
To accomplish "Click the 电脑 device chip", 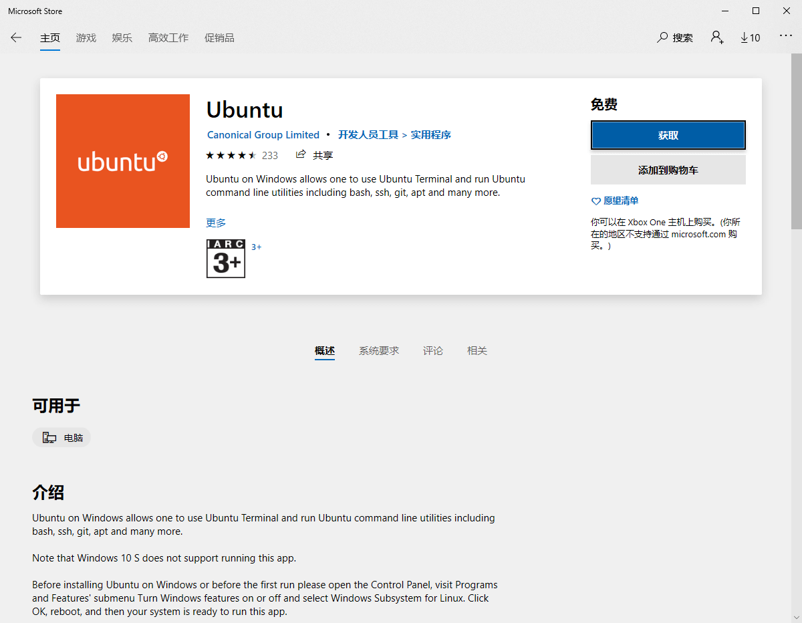I will tap(61, 438).
